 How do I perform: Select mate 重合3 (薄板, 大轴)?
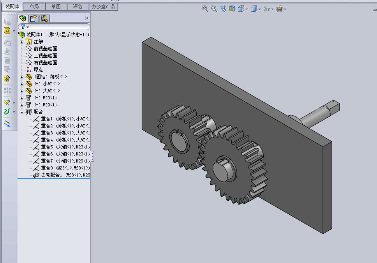click(x=61, y=133)
